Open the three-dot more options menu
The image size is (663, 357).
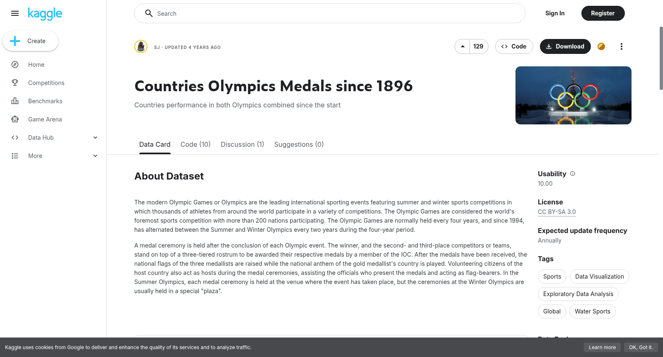tap(621, 46)
